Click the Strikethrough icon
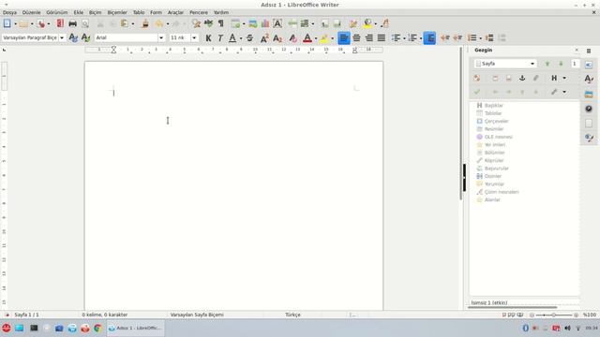Viewport: 600px width, 337px height. click(250, 37)
